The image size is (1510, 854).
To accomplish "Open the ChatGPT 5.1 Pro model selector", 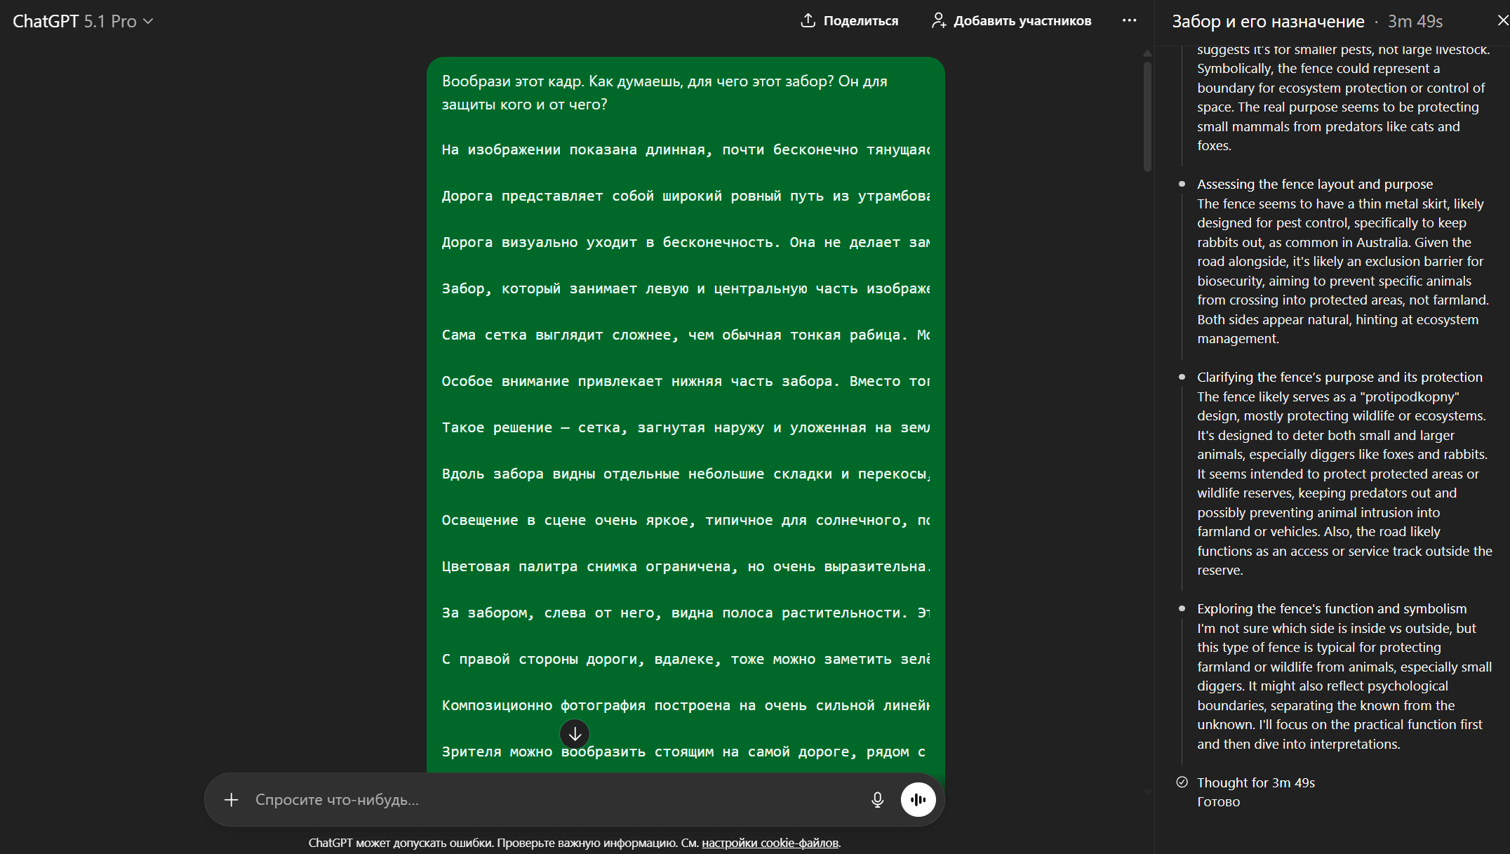I will point(83,21).
